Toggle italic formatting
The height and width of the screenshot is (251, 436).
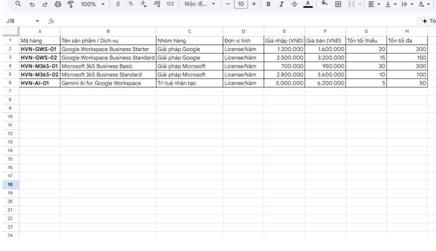[281, 4]
